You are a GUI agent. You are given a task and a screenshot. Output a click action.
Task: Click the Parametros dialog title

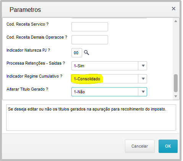25,10
